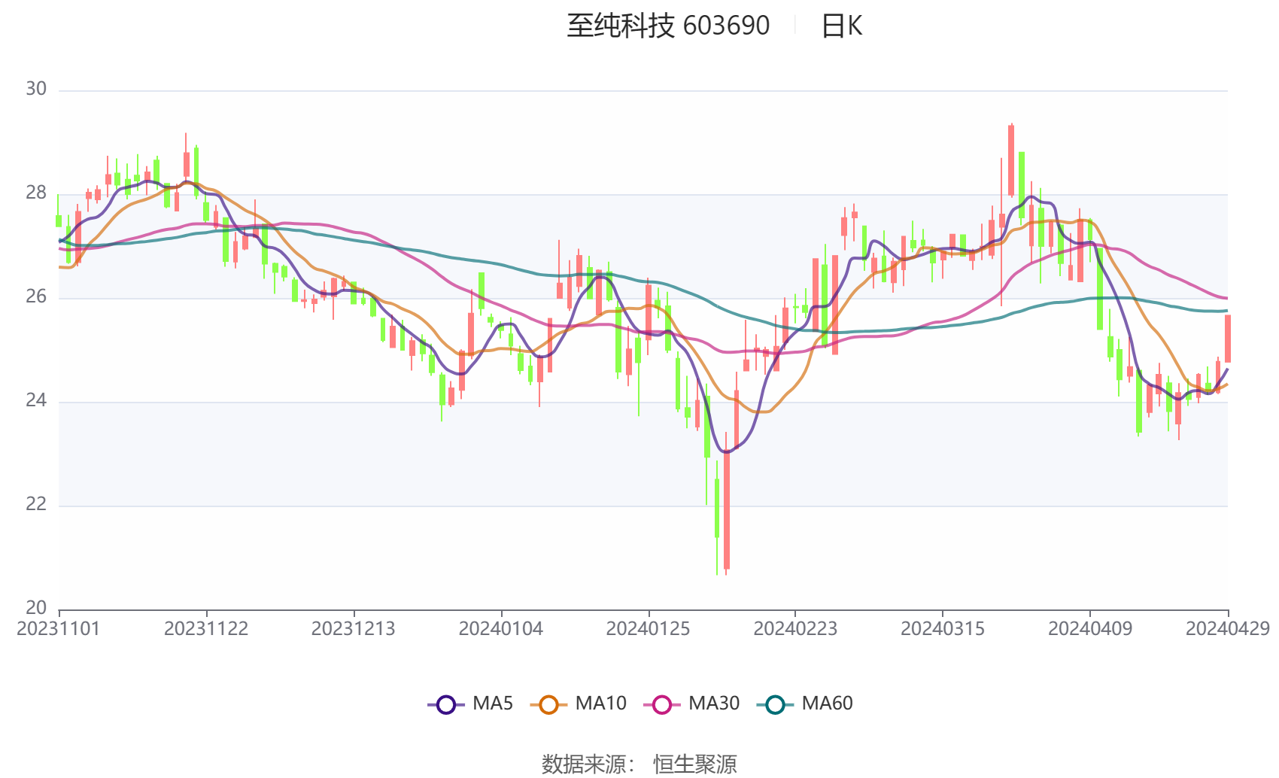Image resolution: width=1279 pixels, height=778 pixels.
Task: Click the 20240315 x-axis date label
Action: click(x=943, y=628)
